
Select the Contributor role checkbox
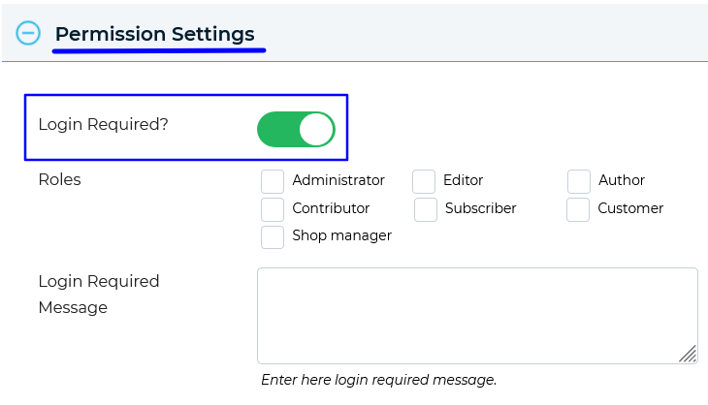click(273, 209)
